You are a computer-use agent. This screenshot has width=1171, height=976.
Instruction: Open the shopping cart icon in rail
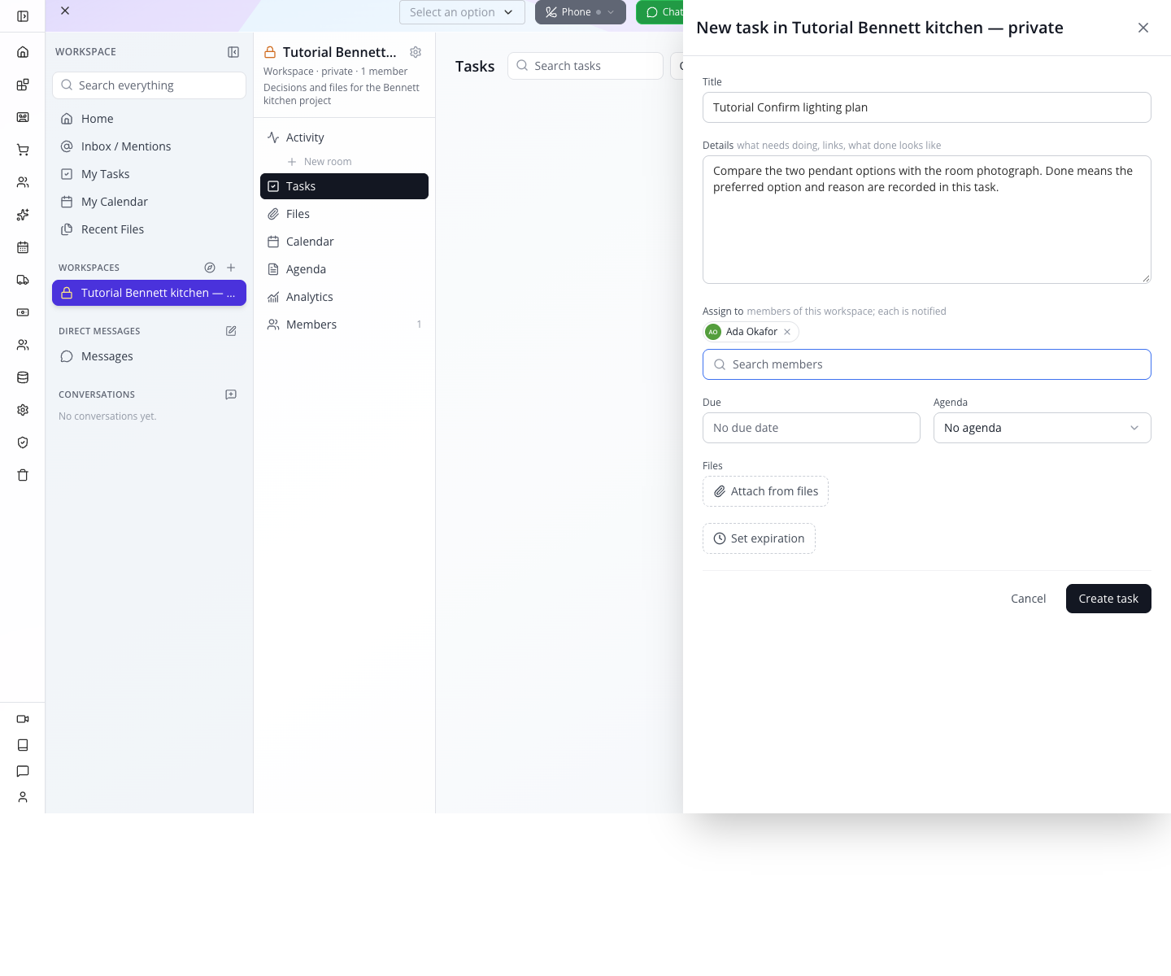coord(23,150)
